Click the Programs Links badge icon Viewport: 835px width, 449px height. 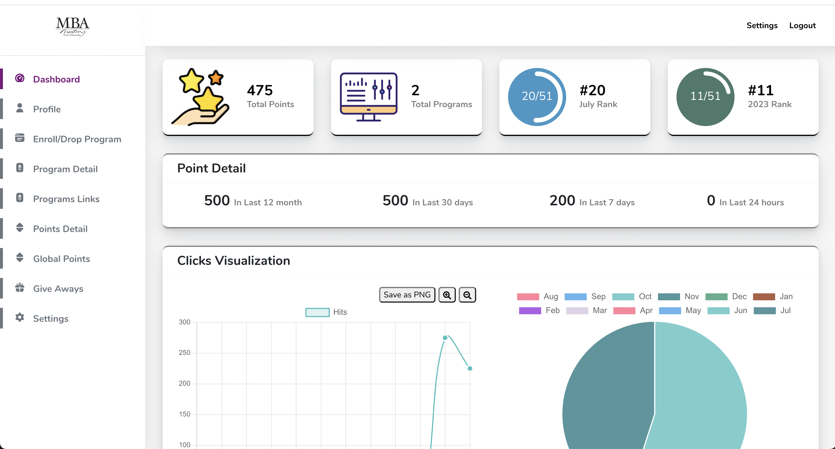(x=20, y=198)
